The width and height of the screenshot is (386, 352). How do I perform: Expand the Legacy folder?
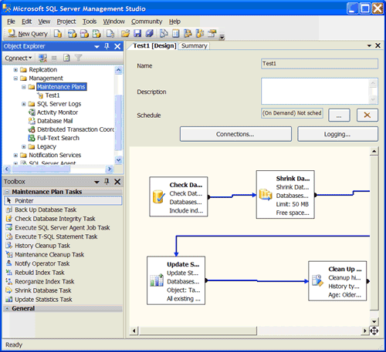24,146
